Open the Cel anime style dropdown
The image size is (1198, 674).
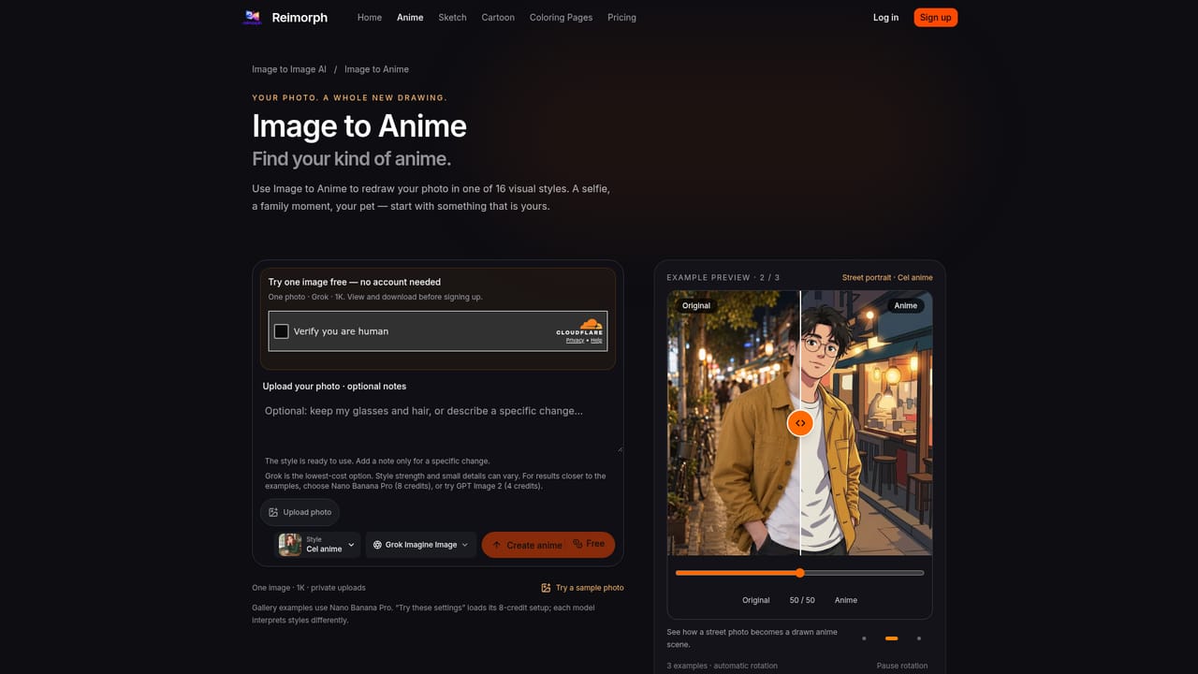pyautogui.click(x=317, y=545)
